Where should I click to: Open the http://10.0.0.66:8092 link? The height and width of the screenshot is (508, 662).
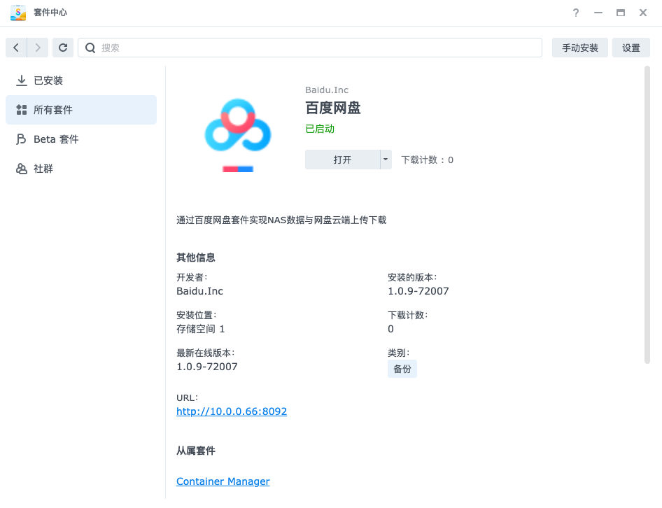click(232, 411)
